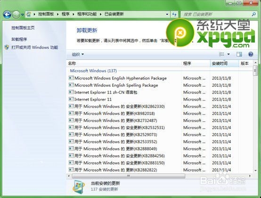Click icon of KB2533552 update item

(x=71, y=141)
